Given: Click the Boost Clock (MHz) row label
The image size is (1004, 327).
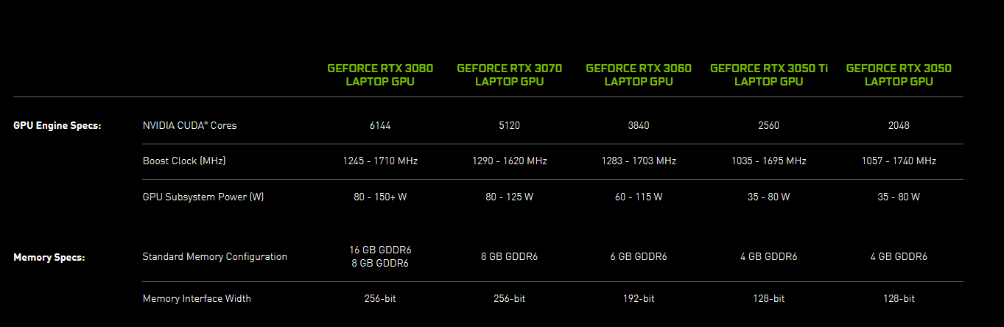Looking at the screenshot, I should [x=184, y=161].
